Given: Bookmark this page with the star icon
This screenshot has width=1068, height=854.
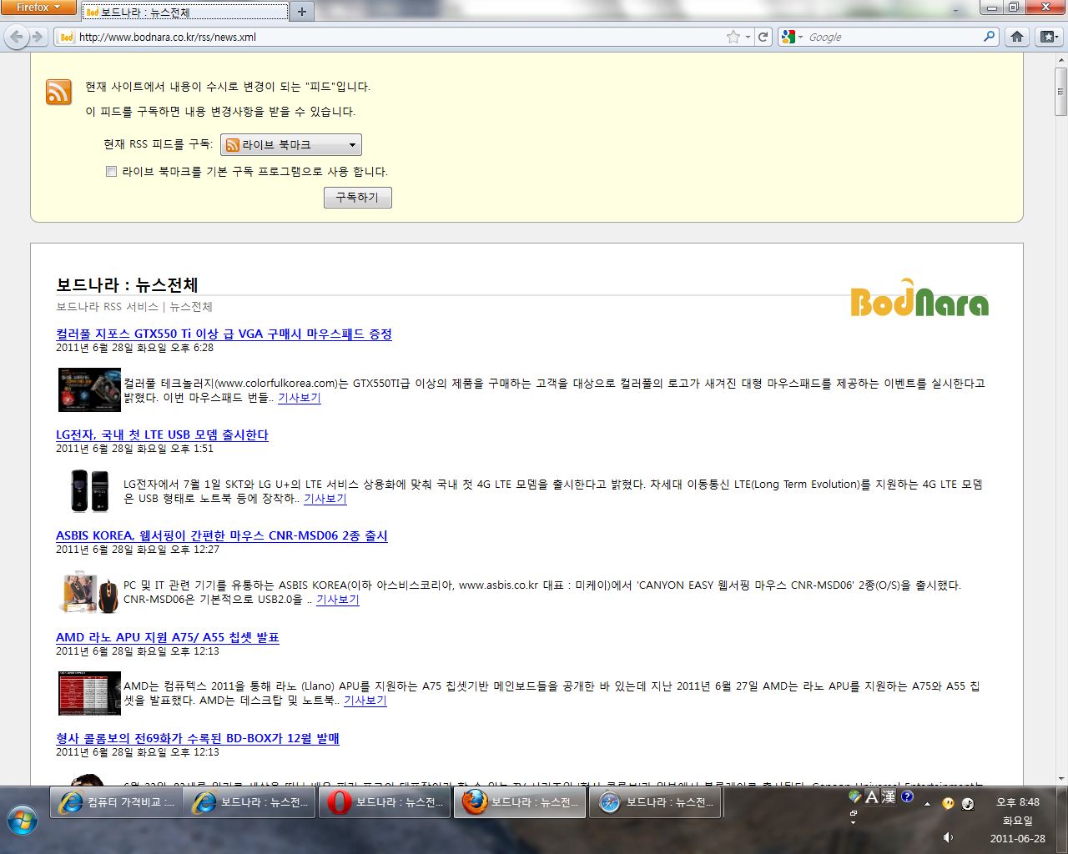Looking at the screenshot, I should (733, 37).
